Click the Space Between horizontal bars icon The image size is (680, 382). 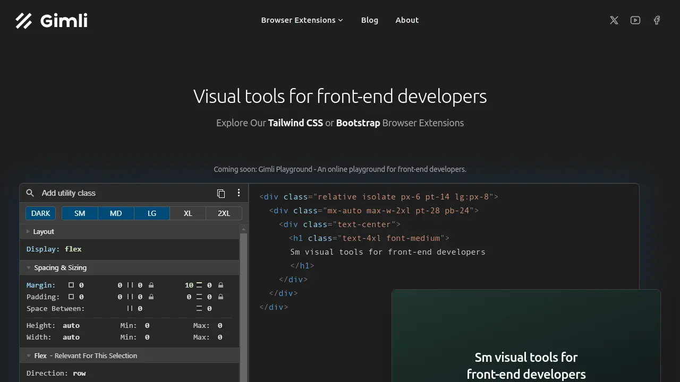tap(130, 308)
